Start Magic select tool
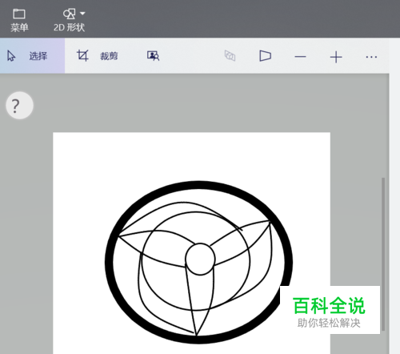Screen dimensions: 400x354 [x=153, y=56]
